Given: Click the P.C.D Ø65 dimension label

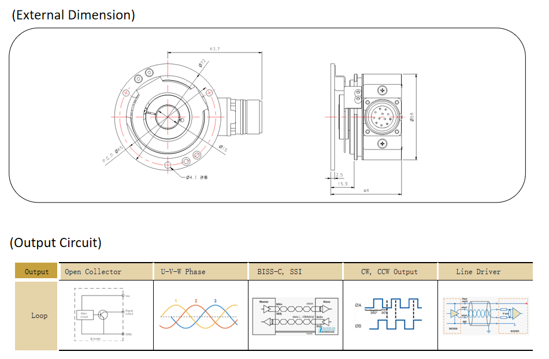Looking at the screenshot, I should [113, 155].
